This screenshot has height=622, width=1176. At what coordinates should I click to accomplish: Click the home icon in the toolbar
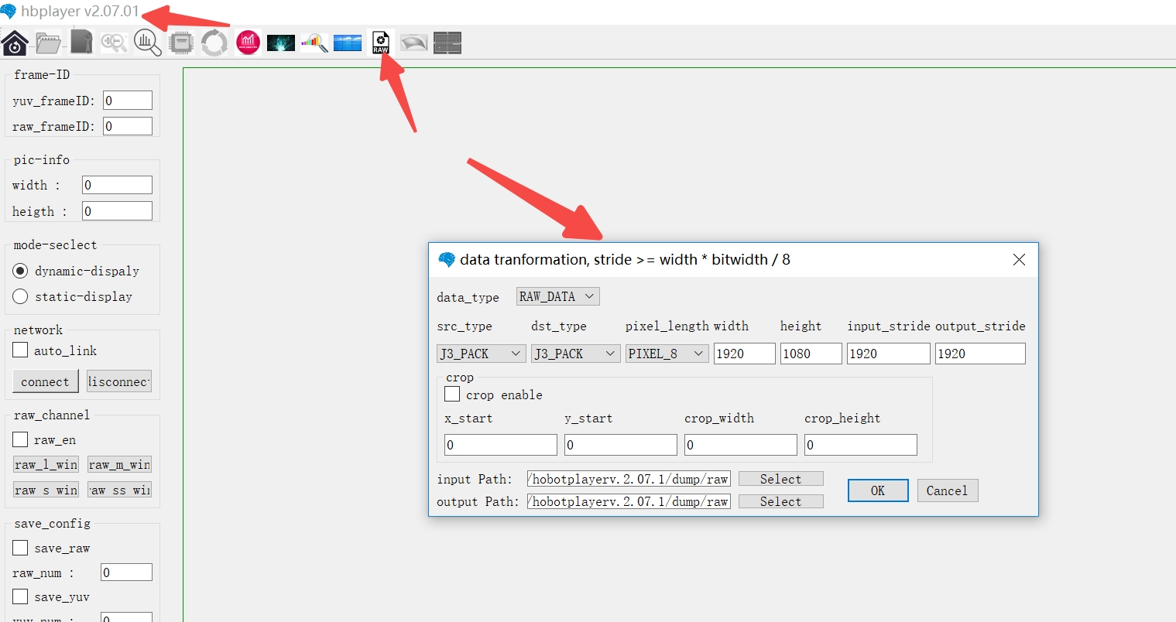pyautogui.click(x=15, y=43)
